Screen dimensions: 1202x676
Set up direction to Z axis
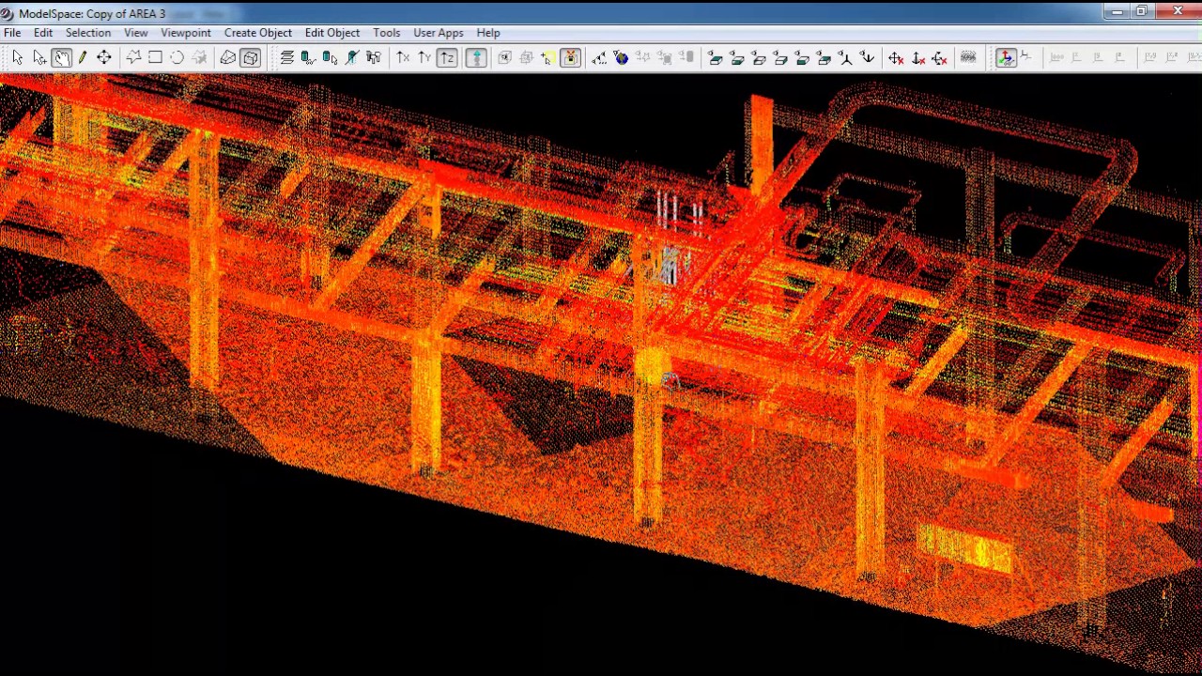tap(447, 58)
